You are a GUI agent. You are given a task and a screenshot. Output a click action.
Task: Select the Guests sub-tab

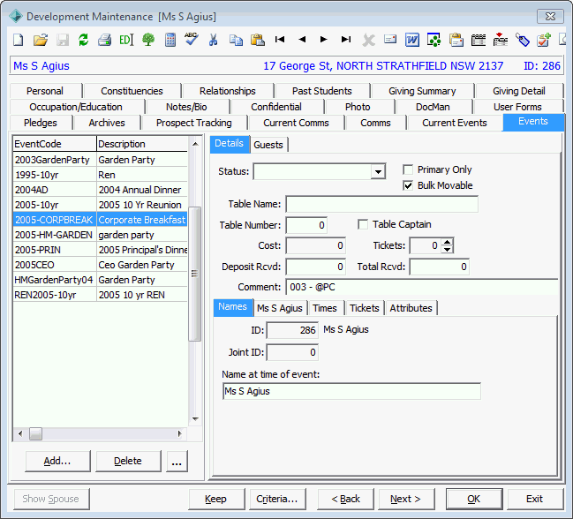point(268,145)
